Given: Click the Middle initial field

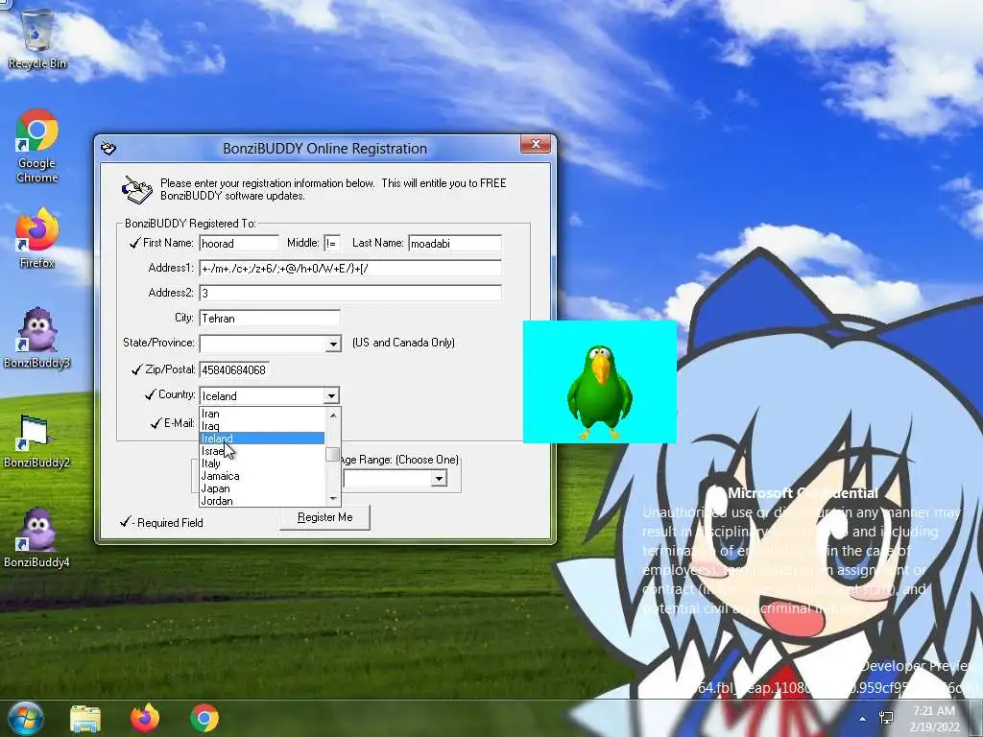Looking at the screenshot, I should click(x=331, y=243).
